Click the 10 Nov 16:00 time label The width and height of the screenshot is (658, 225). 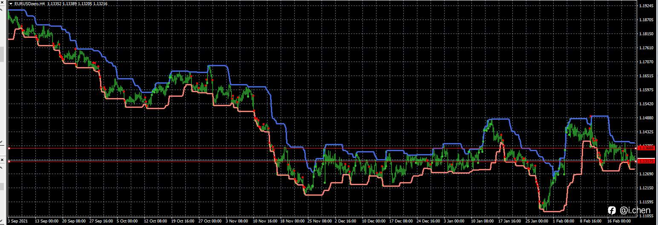265,221
